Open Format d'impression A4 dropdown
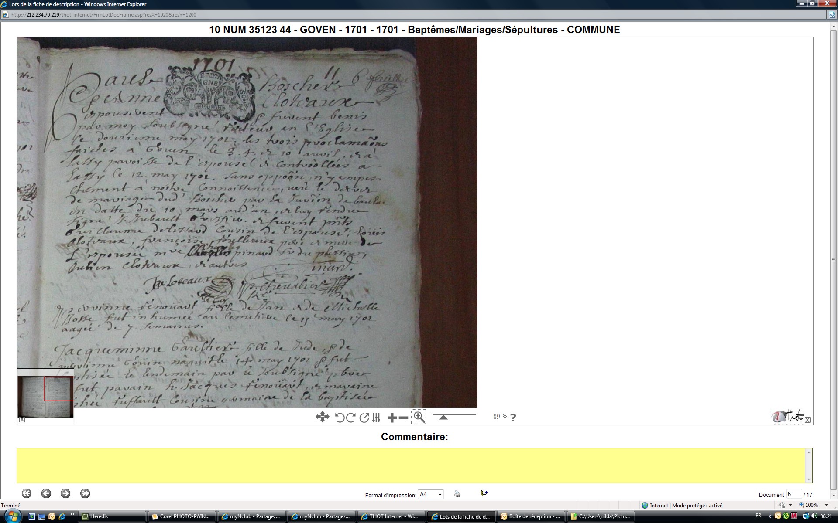This screenshot has height=523, width=838. coord(440,494)
